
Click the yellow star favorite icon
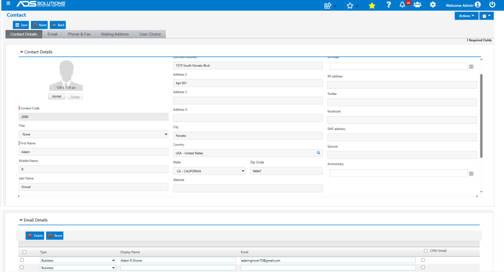tap(372, 5)
